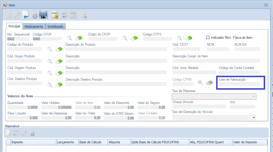The width and height of the screenshot is (273, 152).
Task: Clear Cód. Destino Produto with eraser
Action: tap(59, 85)
